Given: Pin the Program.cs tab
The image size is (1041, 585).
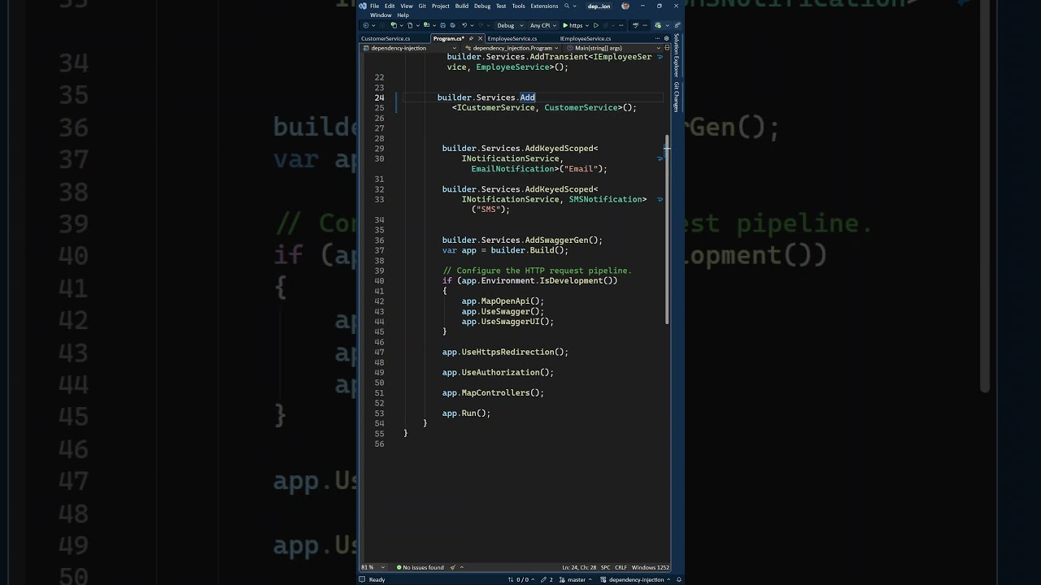Looking at the screenshot, I should (x=471, y=38).
